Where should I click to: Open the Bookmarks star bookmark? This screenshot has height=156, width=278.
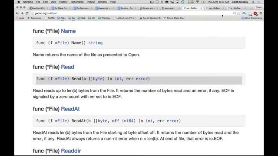coord(34,18)
